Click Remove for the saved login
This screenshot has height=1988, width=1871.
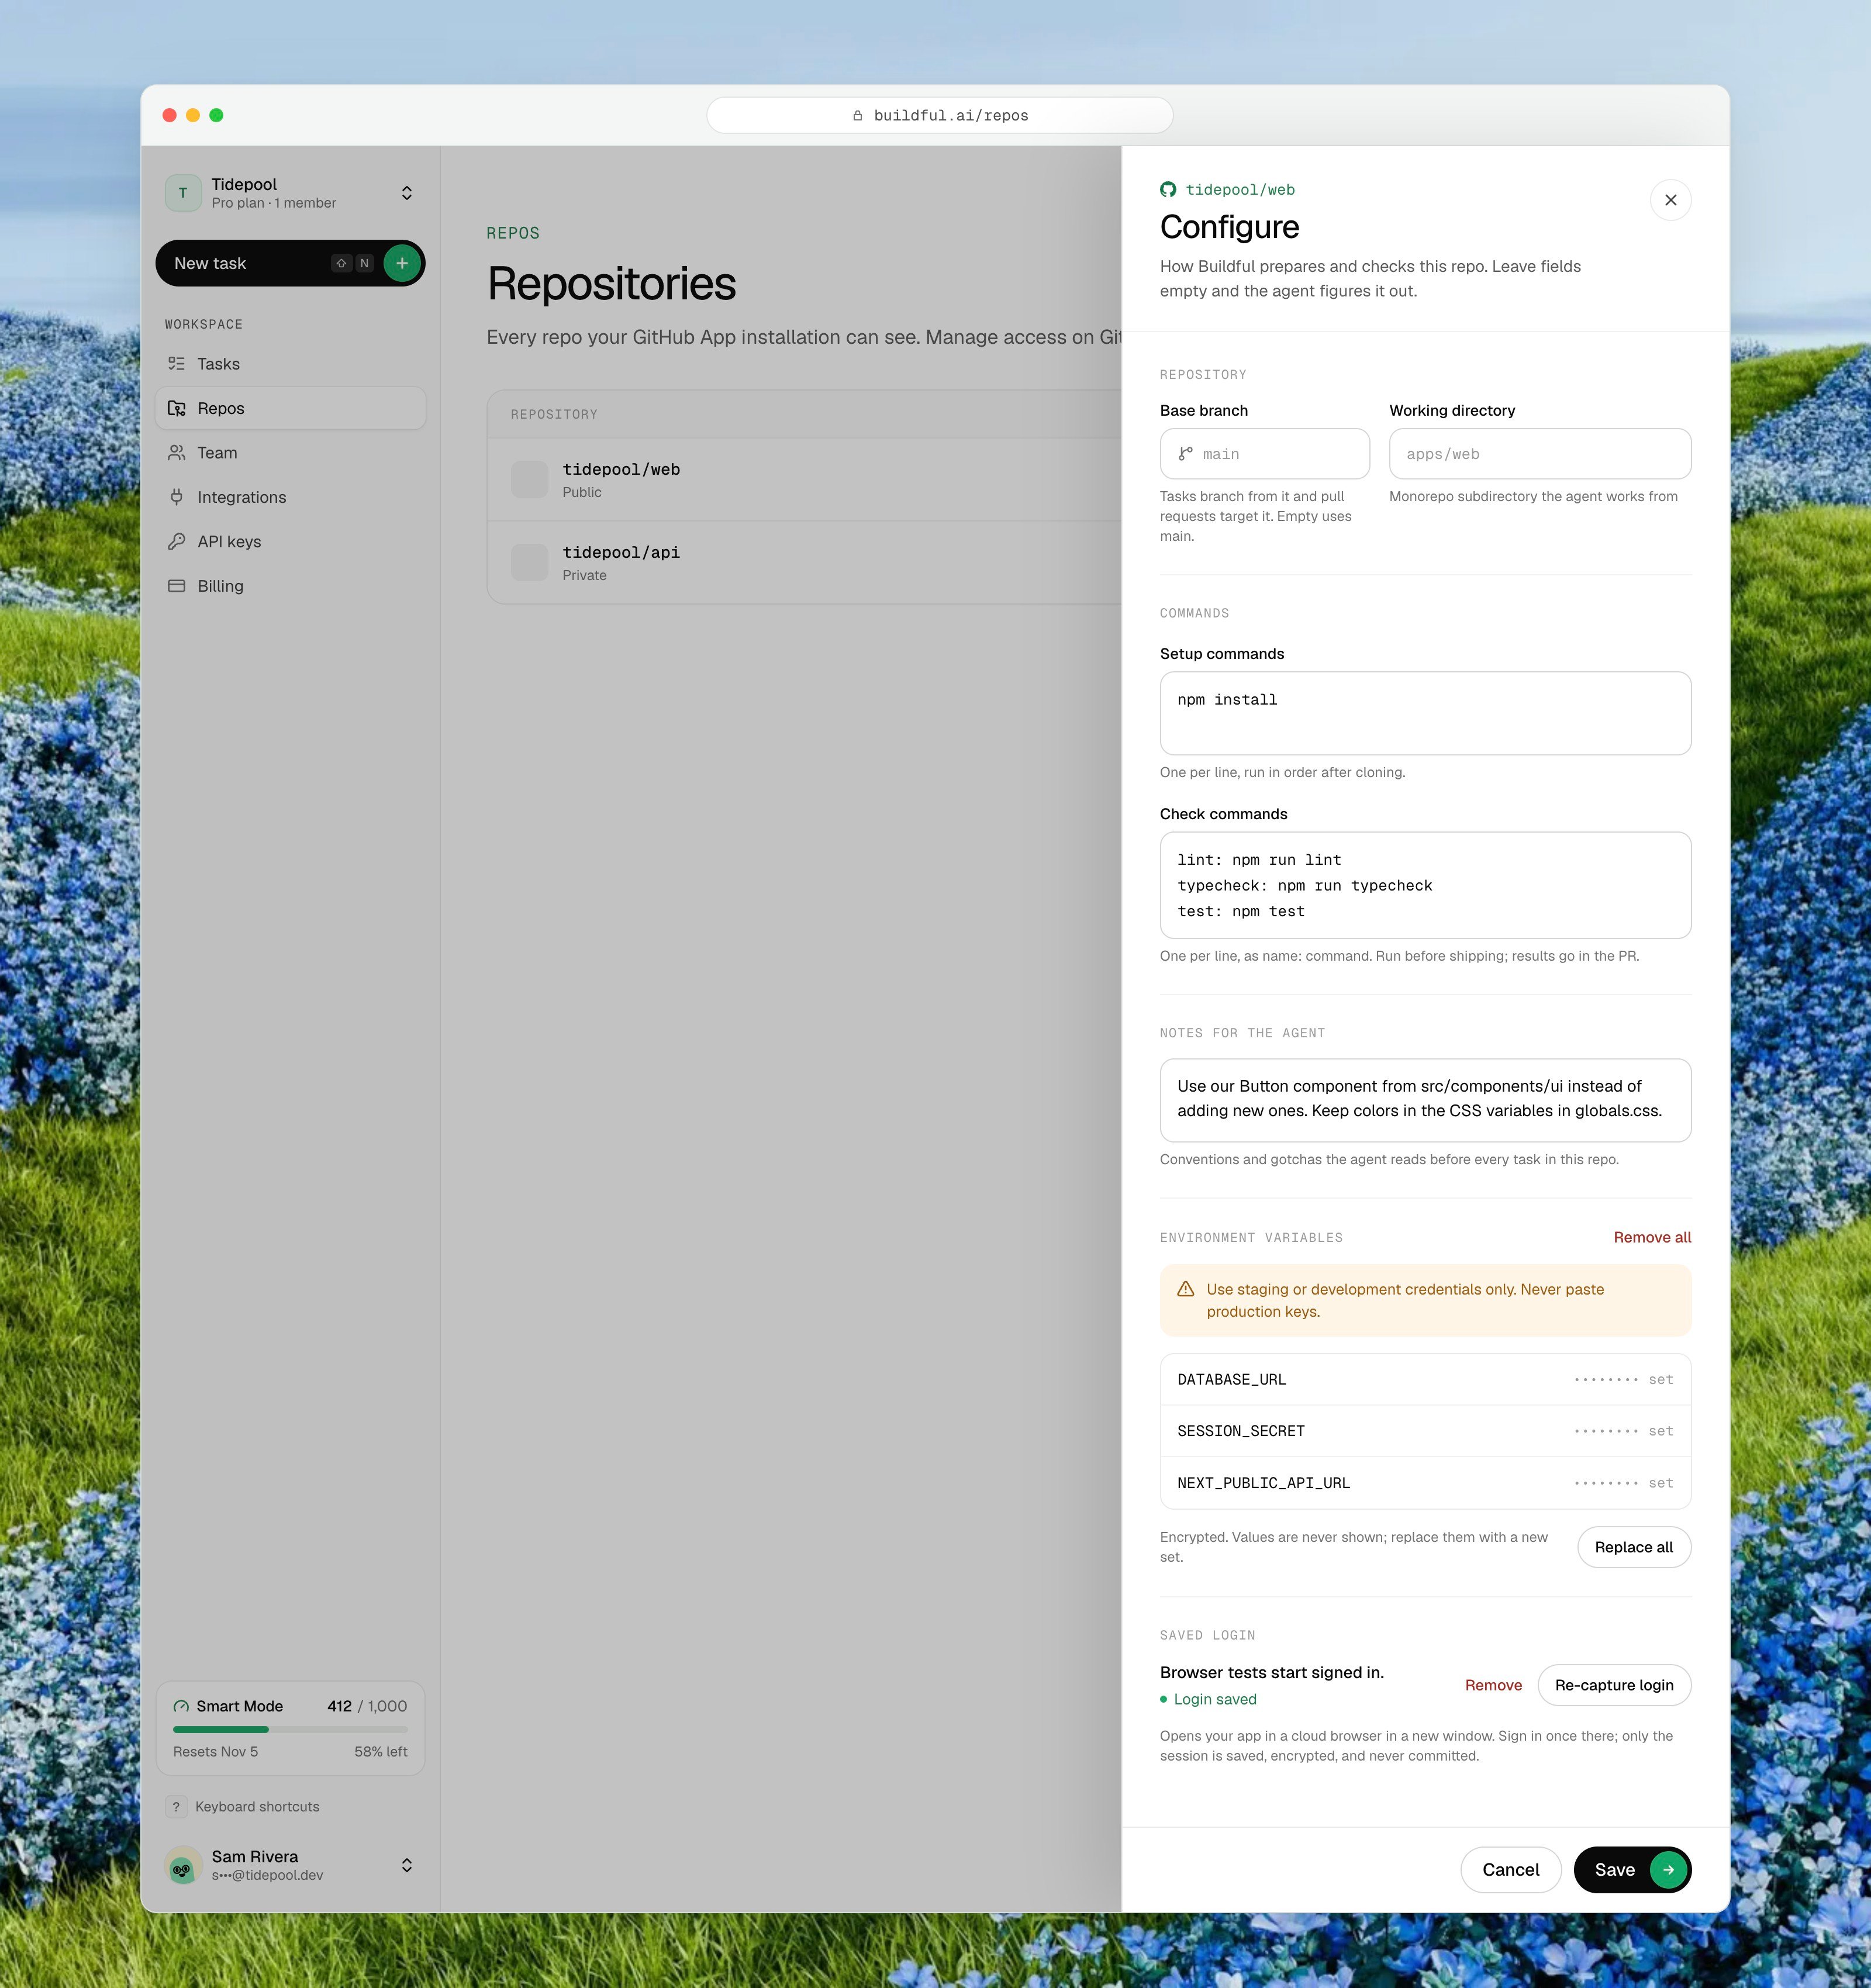tap(1493, 1685)
